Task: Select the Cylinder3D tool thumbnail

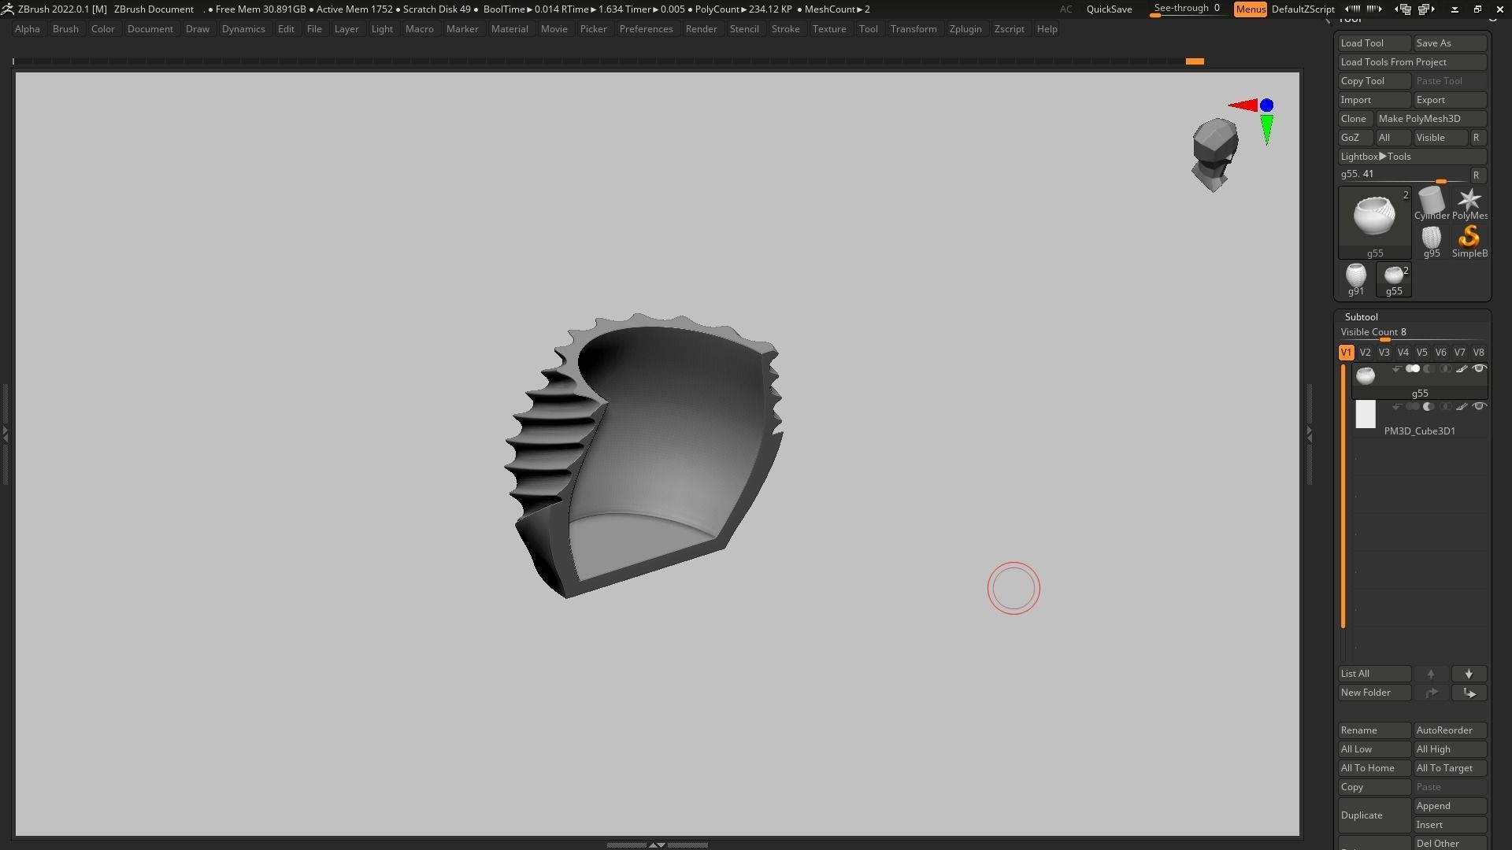Action: point(1431,201)
